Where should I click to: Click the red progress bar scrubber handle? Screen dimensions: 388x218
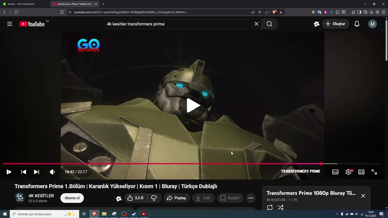click(x=321, y=164)
